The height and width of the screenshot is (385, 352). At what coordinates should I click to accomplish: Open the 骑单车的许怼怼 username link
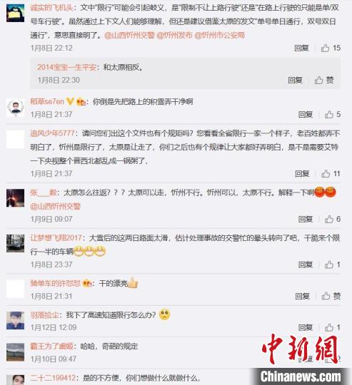click(x=55, y=283)
